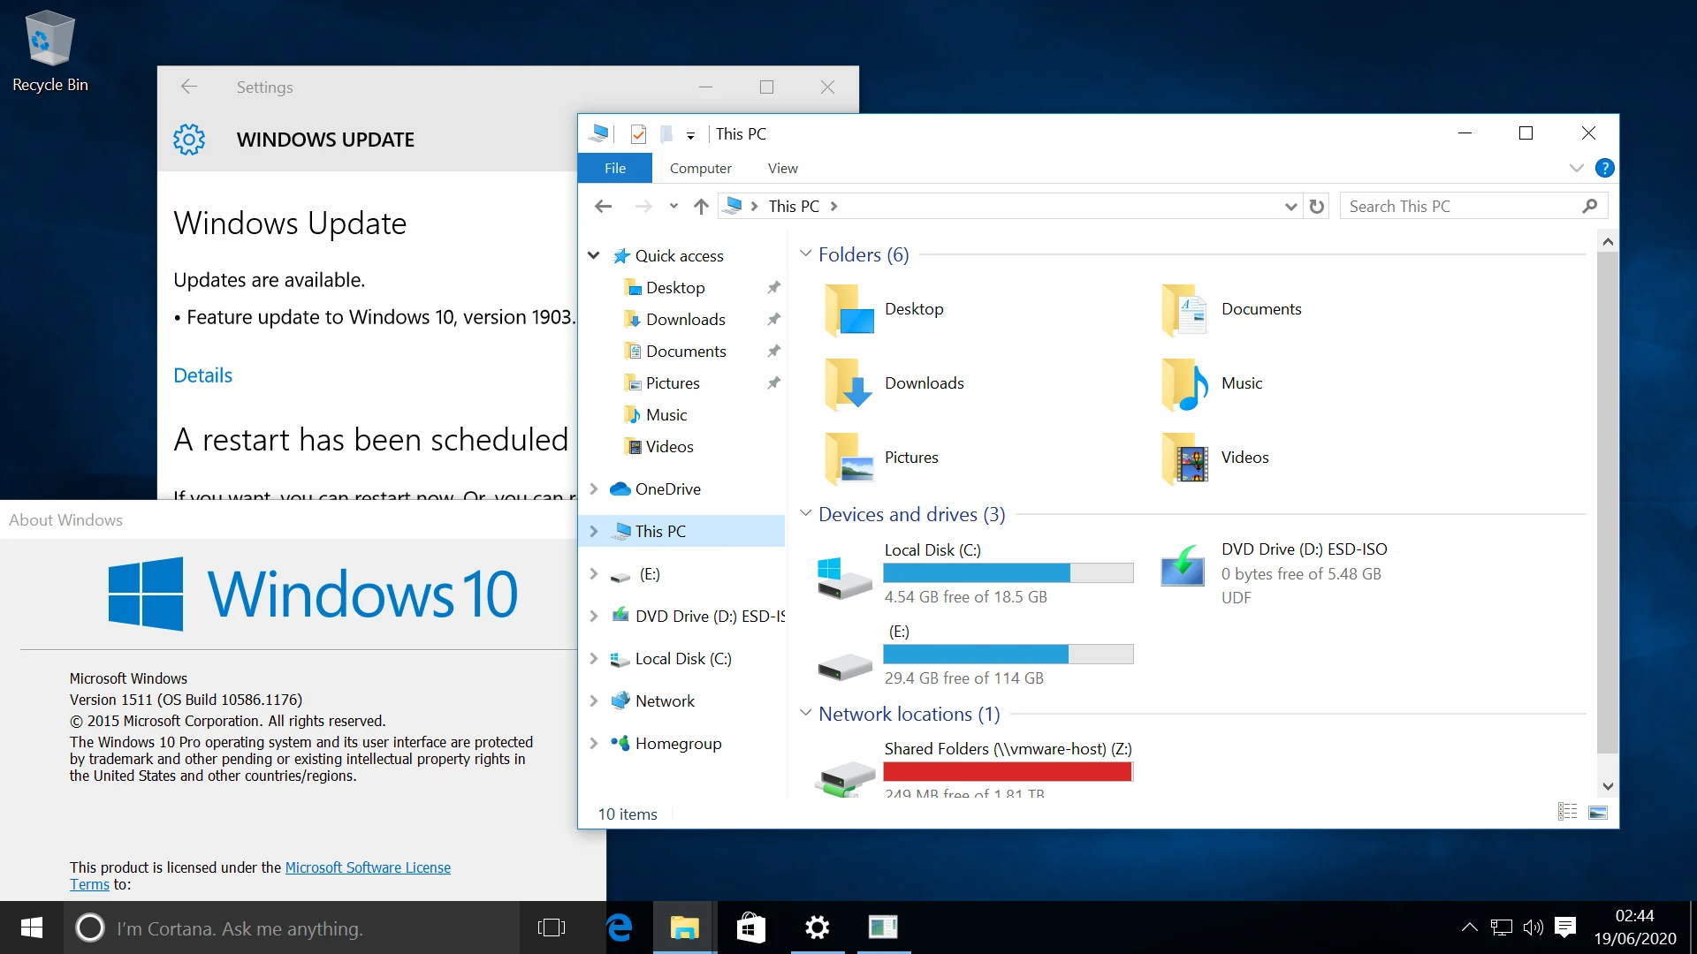Open the Music folder in the Folders group
Screen dimensions: 1697x954
pos(1213,384)
